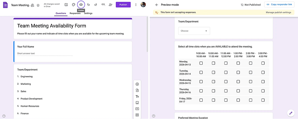298x119 pixels.
Task: Click the edit pencil floating button
Action: [x=291, y=113]
